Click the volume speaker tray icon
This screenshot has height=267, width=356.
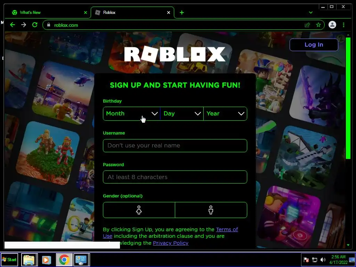click(x=323, y=260)
